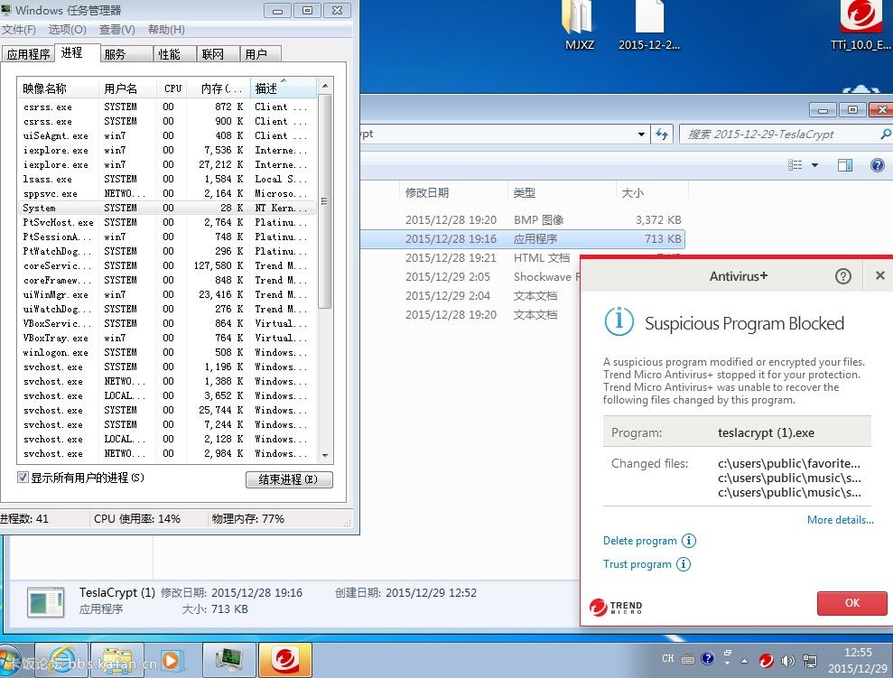Click the info icon next to Delete program
893x678 pixels.
click(x=689, y=540)
